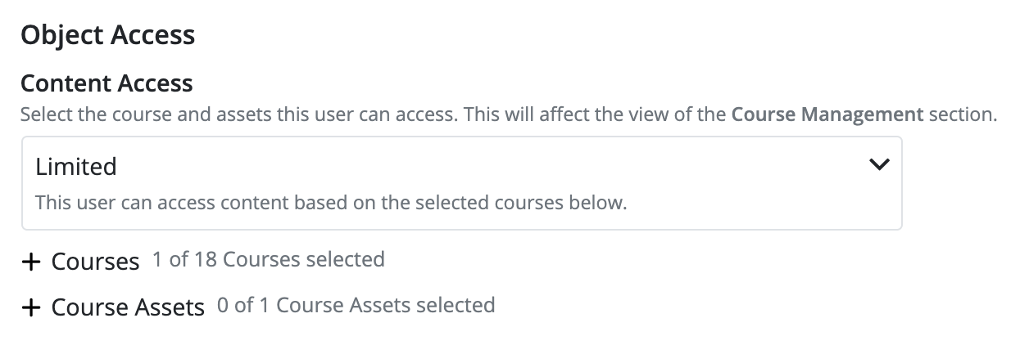Click the bold 'Course Management' text

pos(827,114)
